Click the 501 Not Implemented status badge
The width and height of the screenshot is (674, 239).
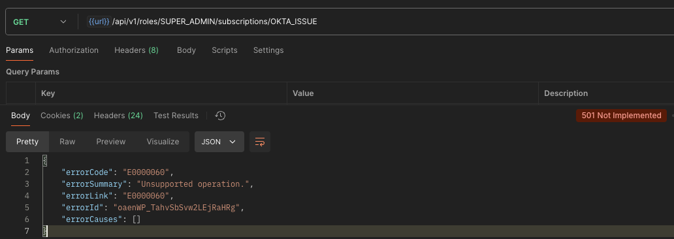pyautogui.click(x=621, y=116)
